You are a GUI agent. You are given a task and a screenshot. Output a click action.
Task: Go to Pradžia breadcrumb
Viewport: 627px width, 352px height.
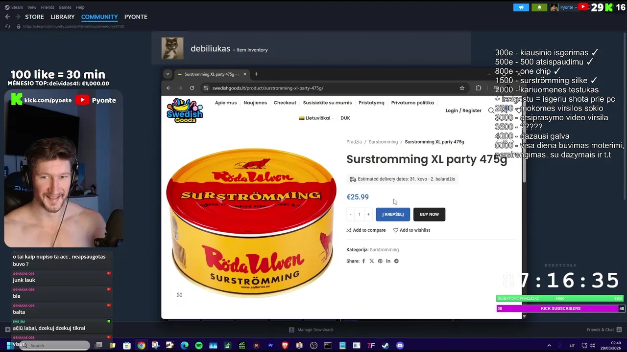[354, 142]
